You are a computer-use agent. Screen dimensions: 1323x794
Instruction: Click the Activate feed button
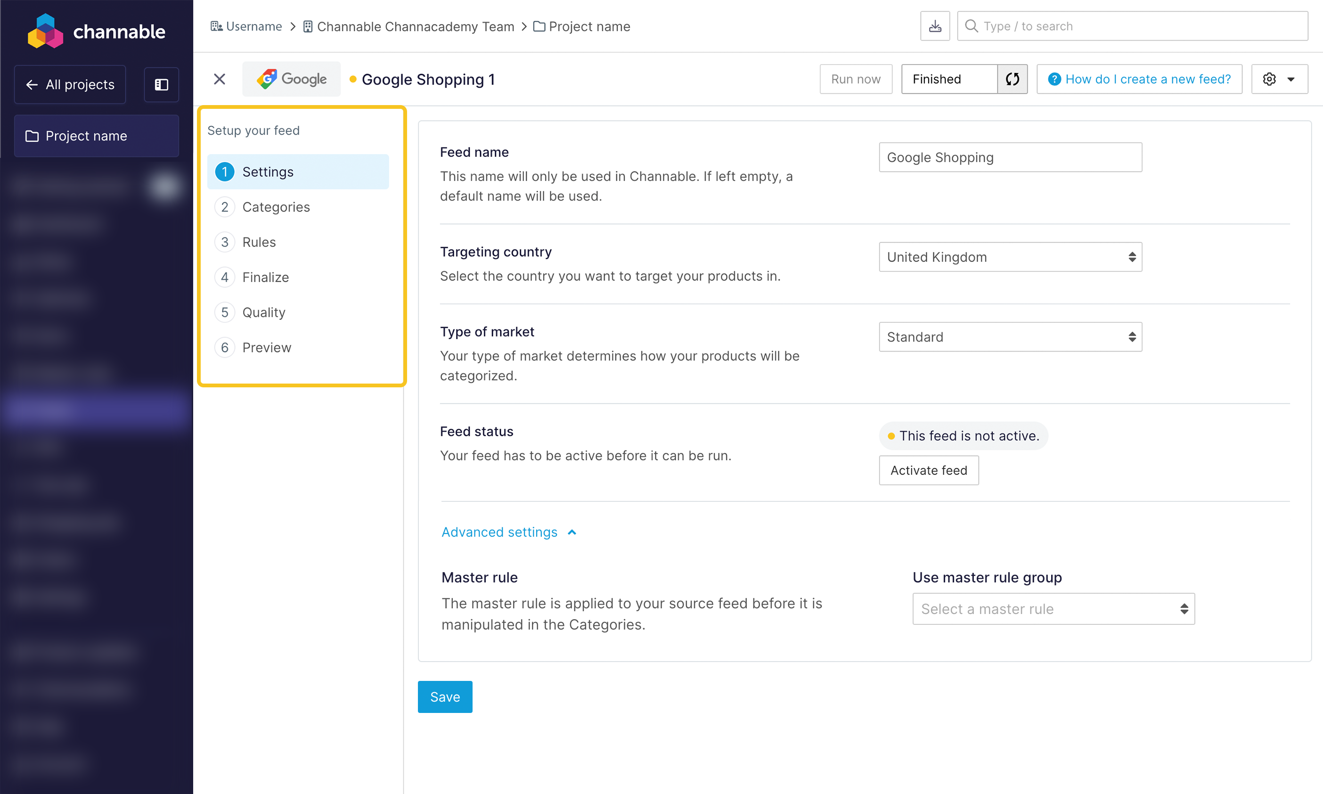click(928, 470)
